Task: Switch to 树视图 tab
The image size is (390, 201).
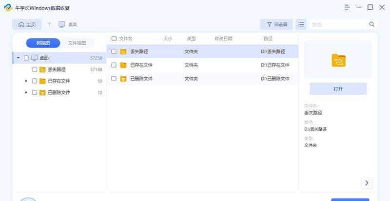Action: [x=43, y=43]
